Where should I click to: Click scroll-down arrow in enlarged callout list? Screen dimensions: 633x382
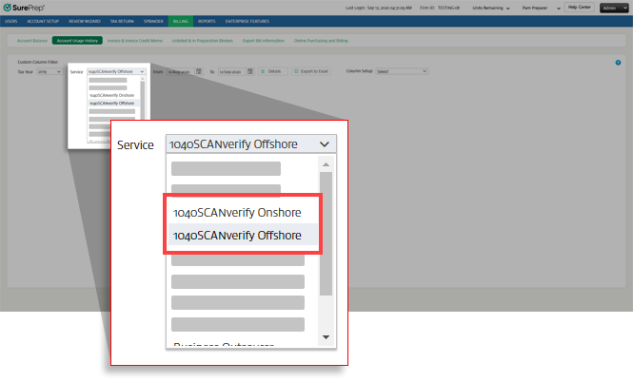[x=326, y=337]
